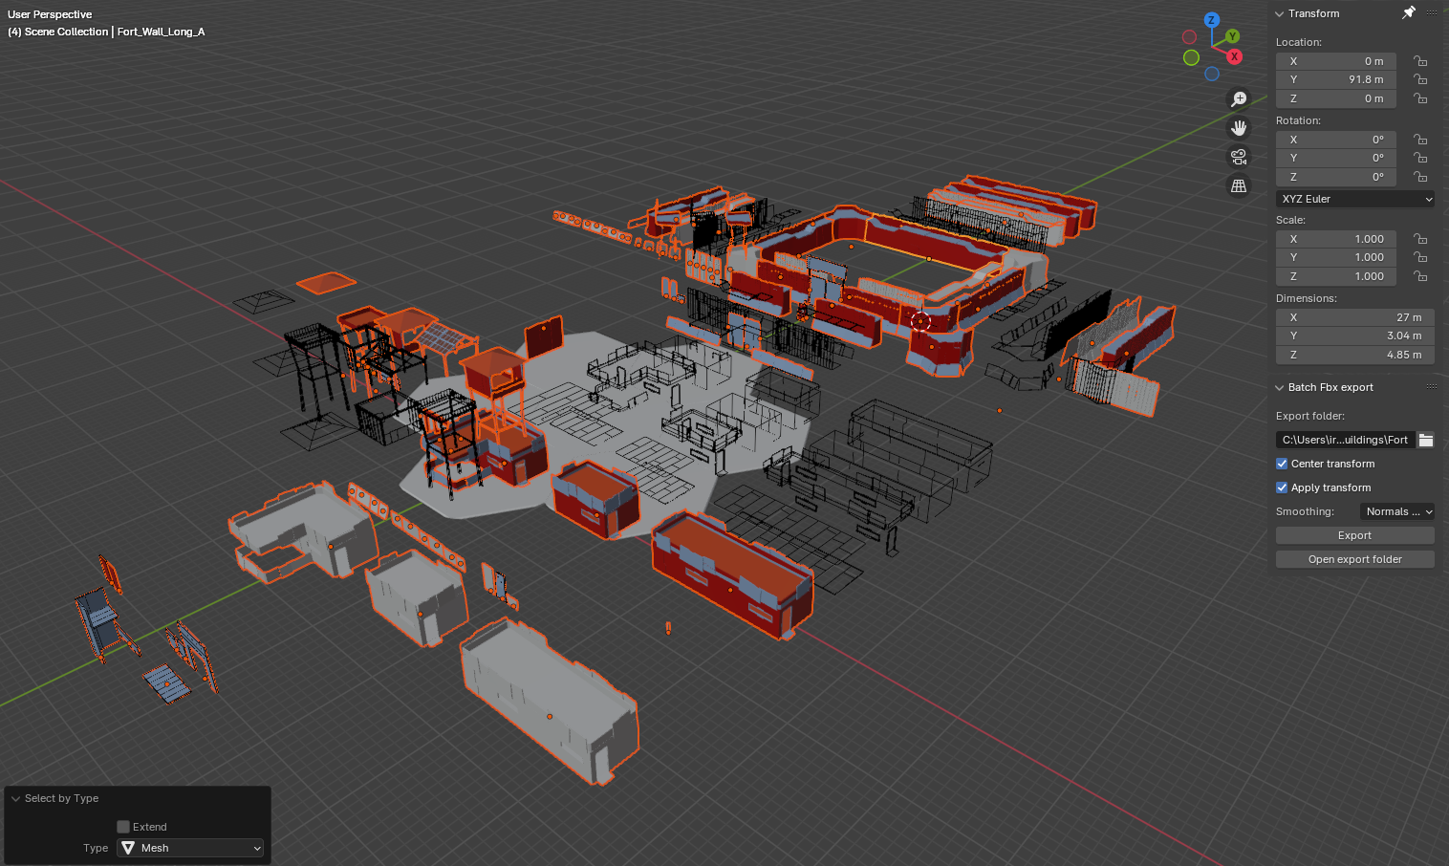
Task: Click the Open export folder button
Action: click(1354, 559)
